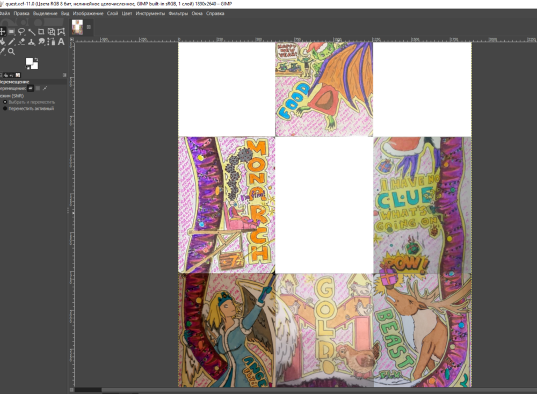The height and width of the screenshot is (394, 537).
Task: Swap foreground and background colors
Action: click(x=37, y=58)
